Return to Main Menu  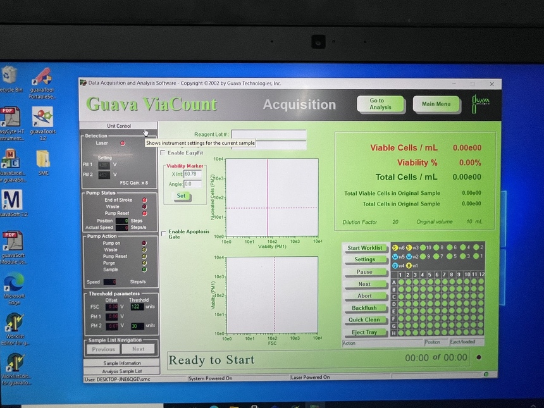click(436, 104)
